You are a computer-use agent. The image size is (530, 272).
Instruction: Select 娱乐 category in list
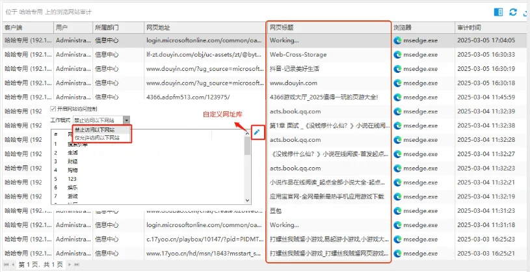(73, 187)
